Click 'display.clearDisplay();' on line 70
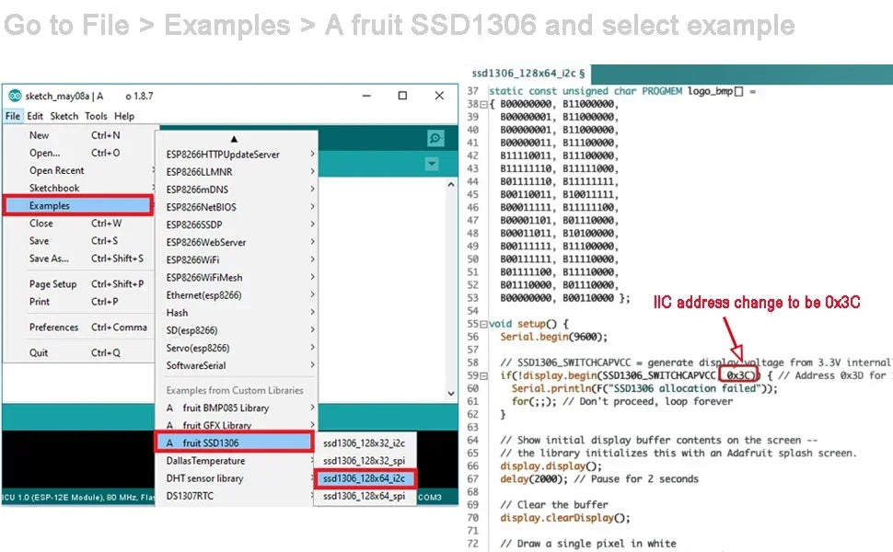Image resolution: width=893 pixels, height=552 pixels. (565, 518)
